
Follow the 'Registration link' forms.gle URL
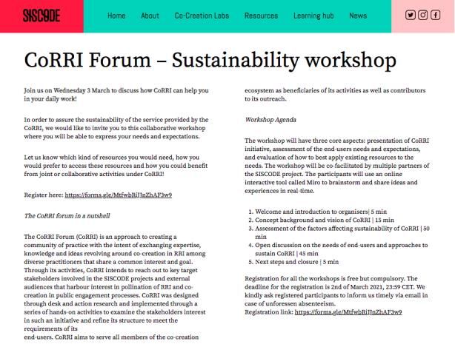click(x=348, y=312)
